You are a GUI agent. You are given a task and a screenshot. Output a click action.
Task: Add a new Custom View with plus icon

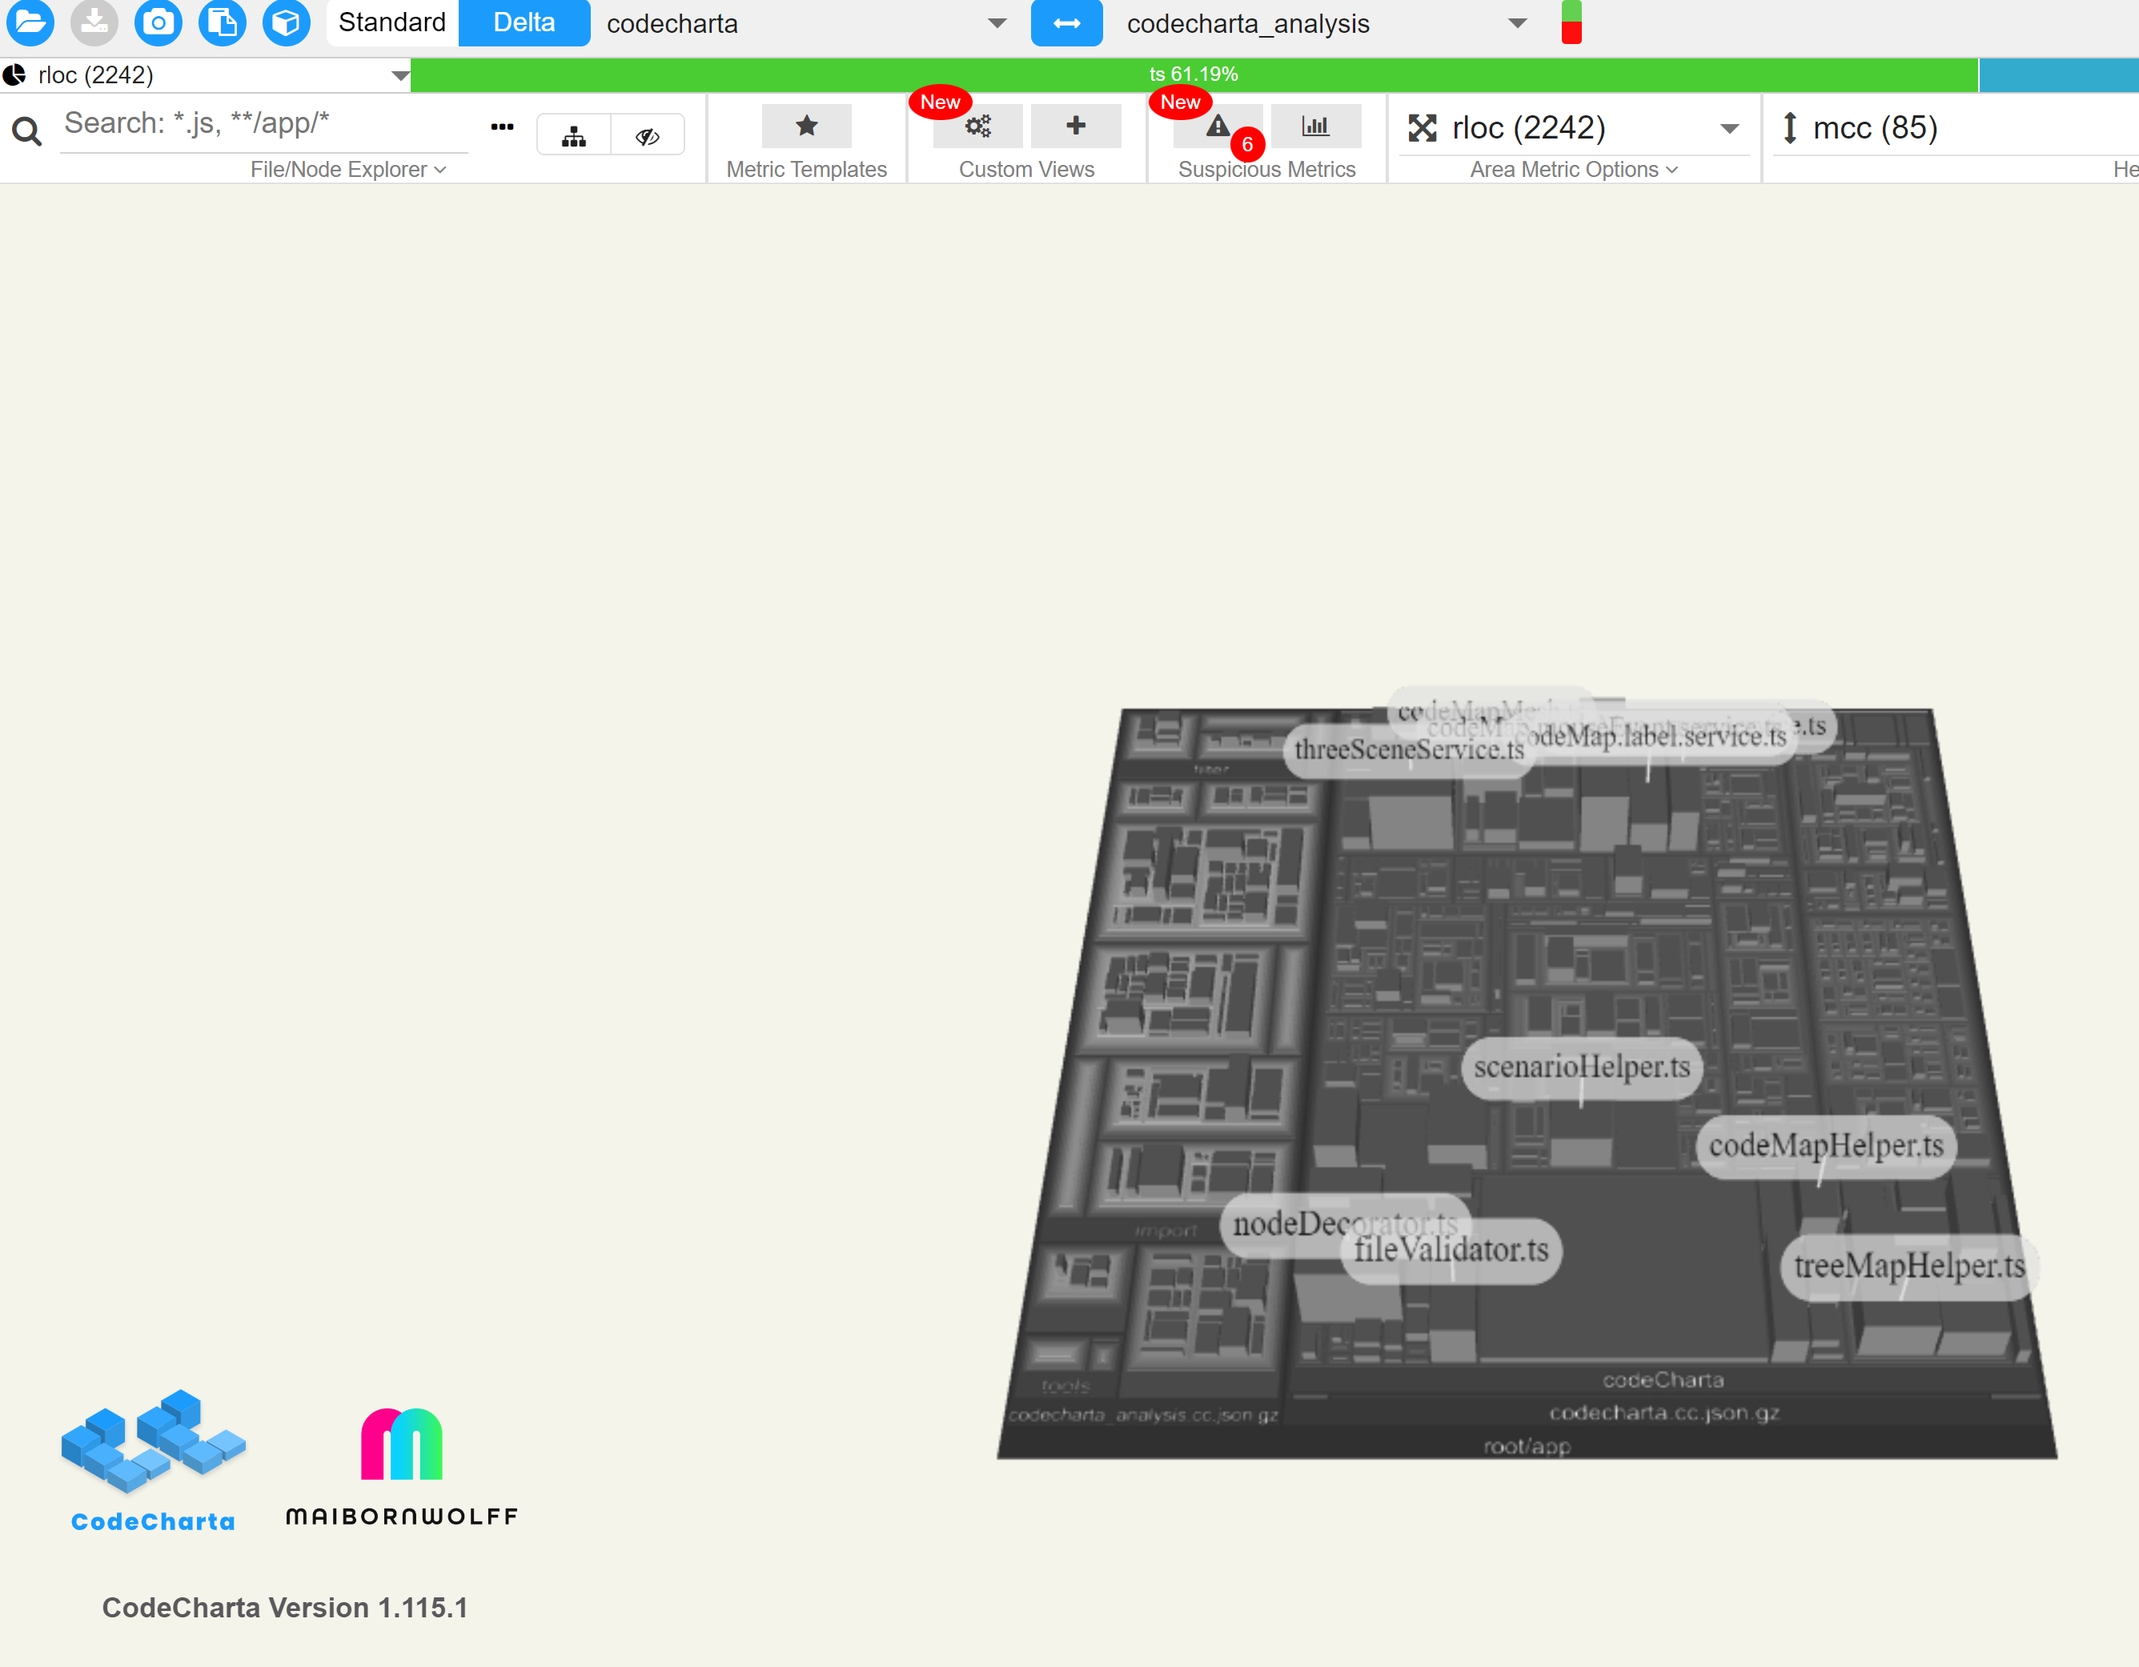(1075, 127)
